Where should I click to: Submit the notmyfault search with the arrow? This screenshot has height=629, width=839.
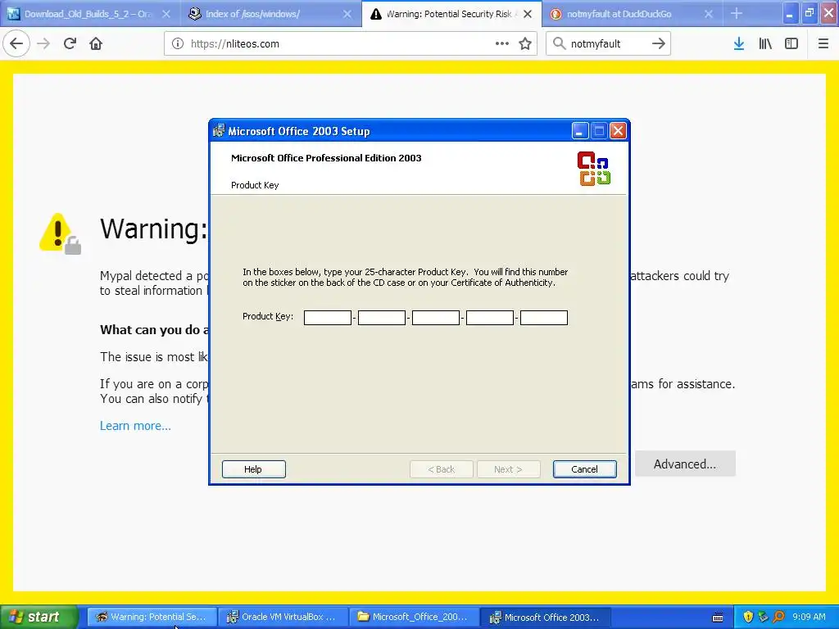click(x=659, y=44)
